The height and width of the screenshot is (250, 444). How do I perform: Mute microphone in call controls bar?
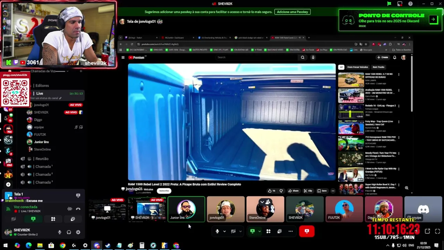(x=217, y=231)
